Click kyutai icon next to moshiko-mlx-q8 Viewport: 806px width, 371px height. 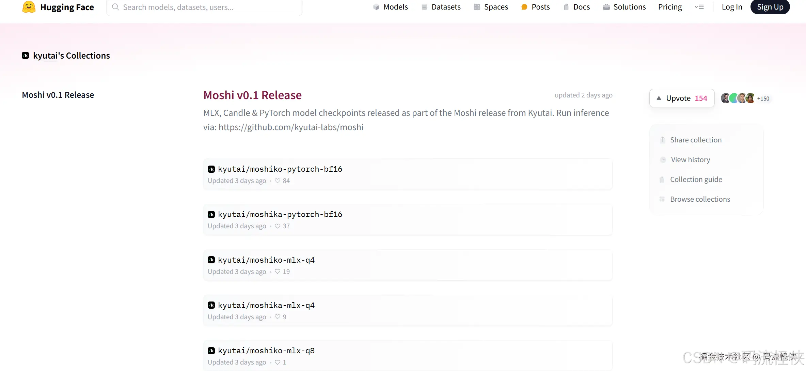coord(211,351)
